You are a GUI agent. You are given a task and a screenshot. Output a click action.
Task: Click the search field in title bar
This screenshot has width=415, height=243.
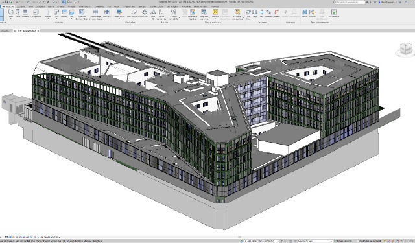[x=350, y=2]
